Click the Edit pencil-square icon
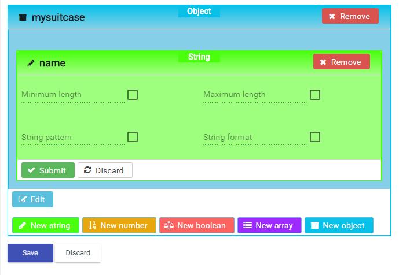Screen dimensions: 399x275 click(22, 199)
